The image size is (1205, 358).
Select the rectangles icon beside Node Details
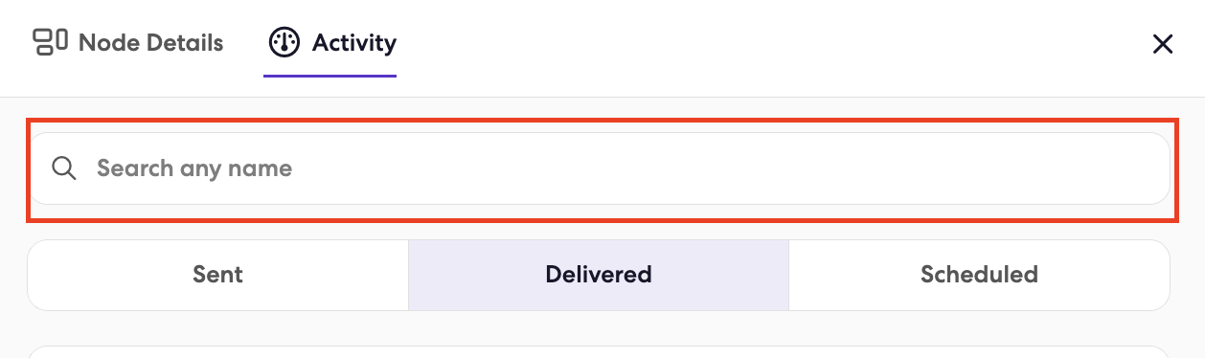point(50,42)
